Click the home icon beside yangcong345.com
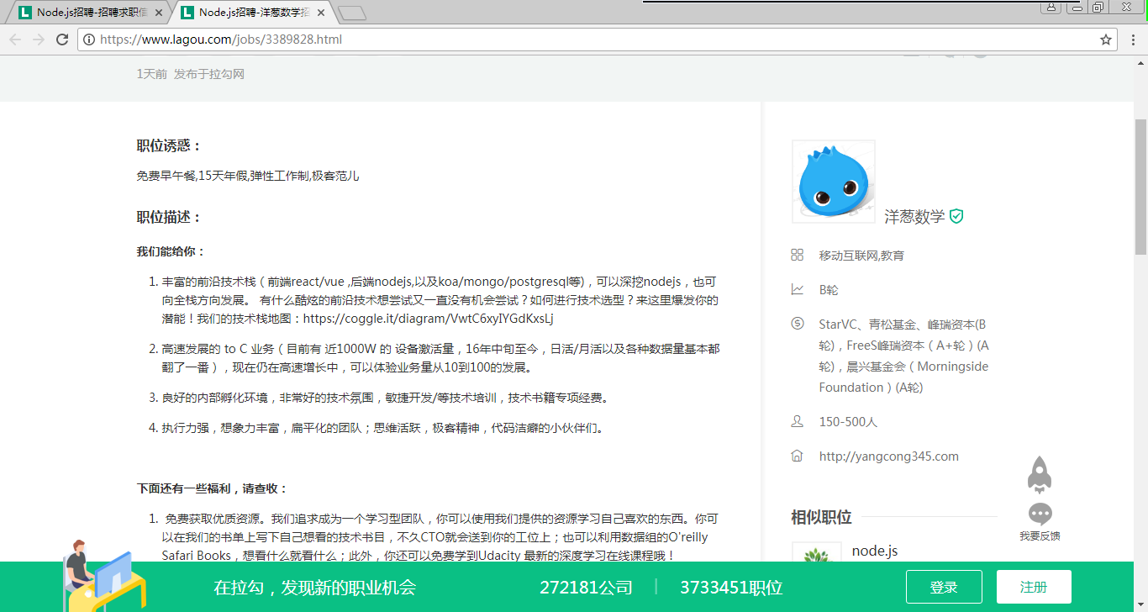The height and width of the screenshot is (612, 1148). [x=798, y=456]
